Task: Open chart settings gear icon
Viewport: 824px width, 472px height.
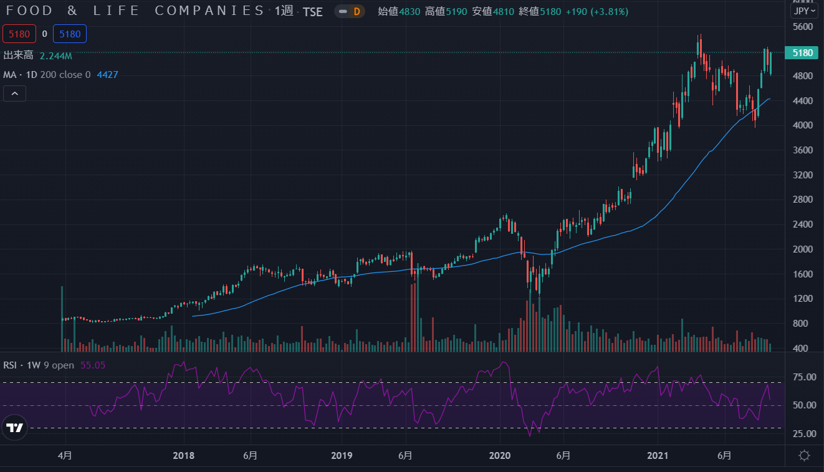Action: (x=804, y=456)
